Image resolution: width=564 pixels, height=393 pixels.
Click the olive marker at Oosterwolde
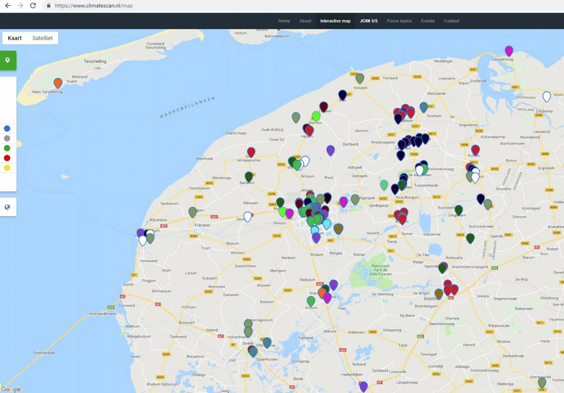pyautogui.click(x=542, y=382)
